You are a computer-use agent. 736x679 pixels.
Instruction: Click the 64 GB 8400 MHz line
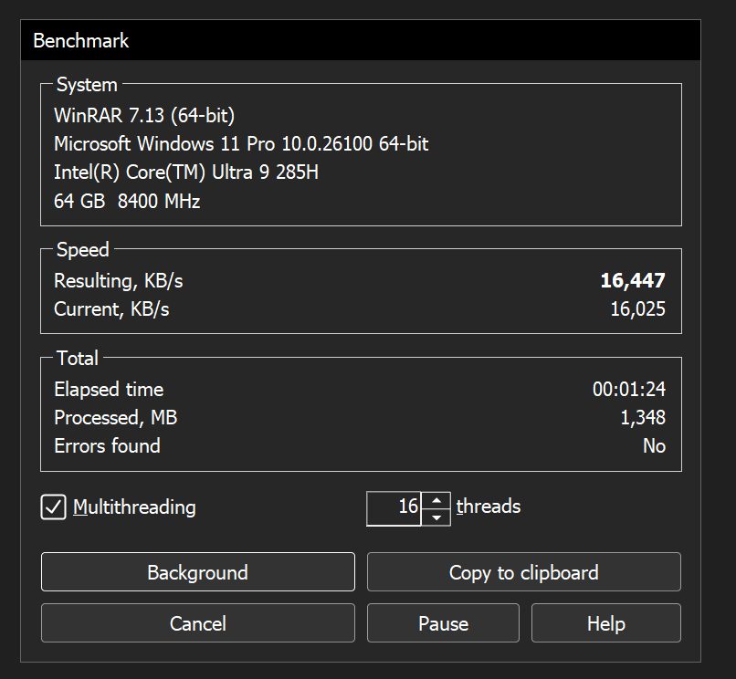click(x=127, y=201)
